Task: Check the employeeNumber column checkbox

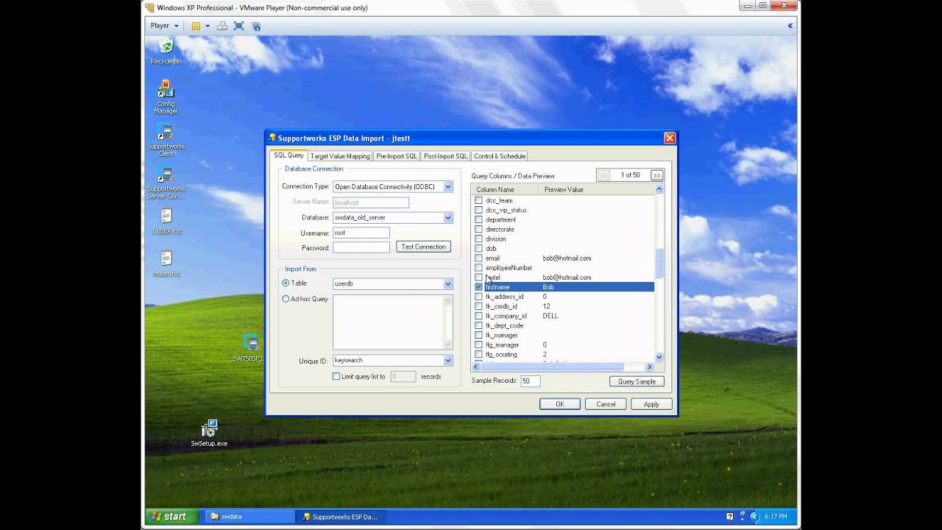Action: tap(478, 268)
